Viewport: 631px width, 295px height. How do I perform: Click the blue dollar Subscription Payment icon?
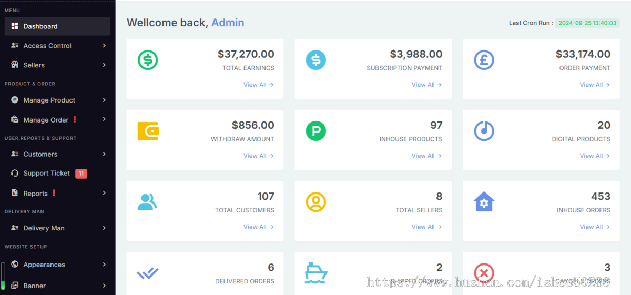(x=316, y=60)
